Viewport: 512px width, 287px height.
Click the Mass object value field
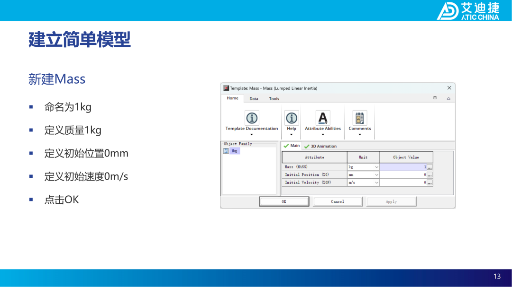403,167
